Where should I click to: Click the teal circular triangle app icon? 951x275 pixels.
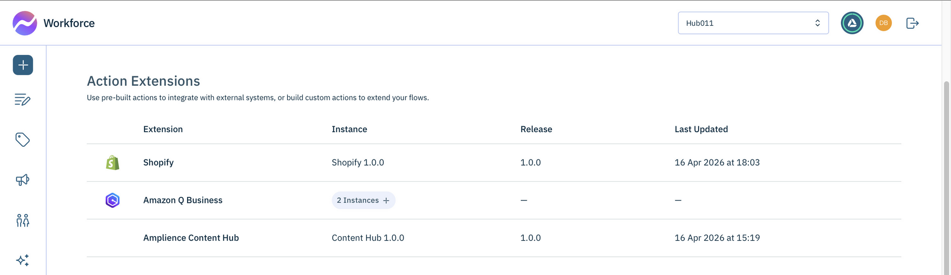[x=852, y=23]
